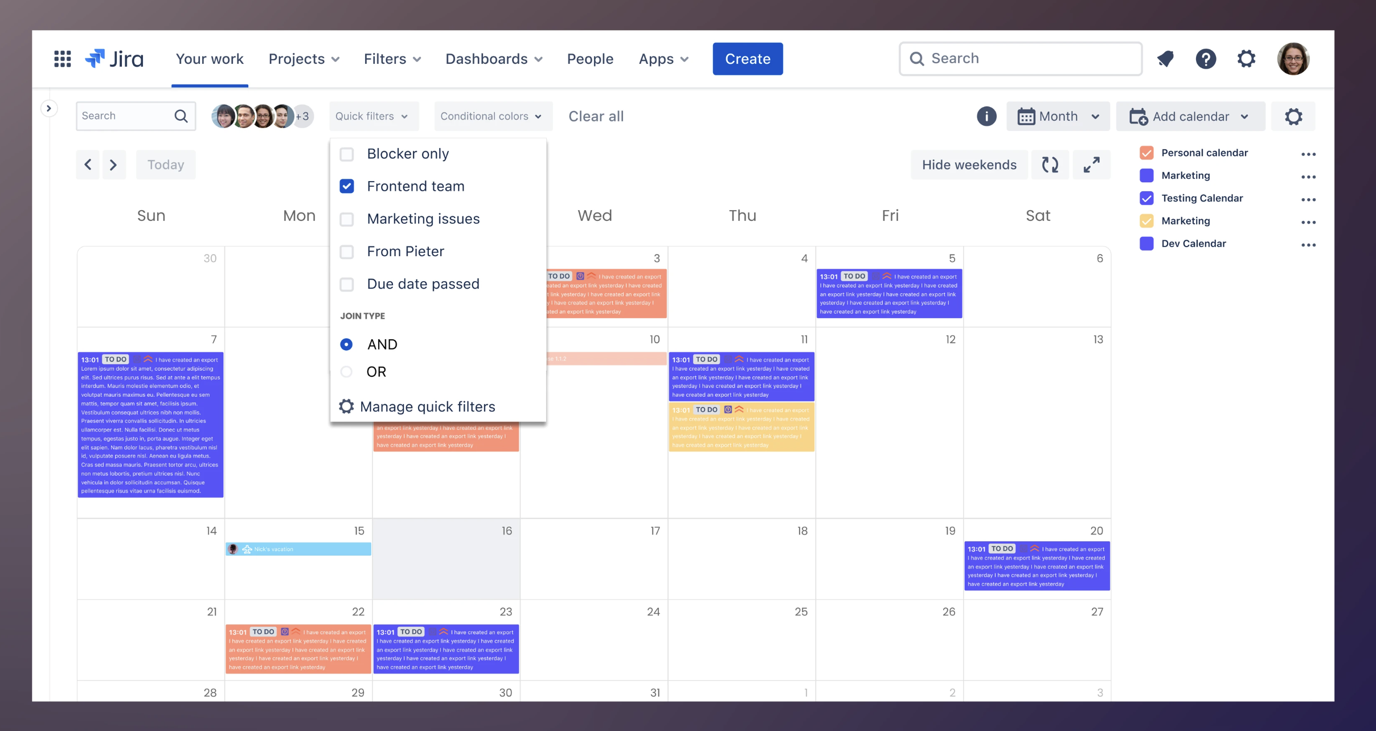Screen dimensions: 1376x731
Task: Click the Create button
Action: [747, 59]
